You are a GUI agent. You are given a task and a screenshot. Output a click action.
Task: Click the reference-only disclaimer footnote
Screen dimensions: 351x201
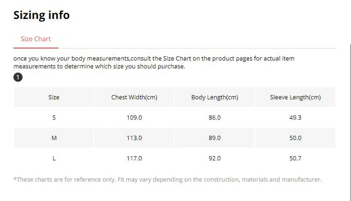coord(168,179)
